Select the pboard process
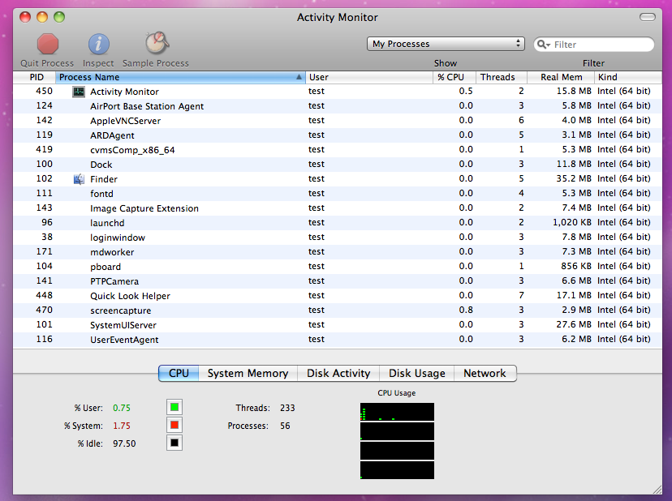The image size is (672, 501). (338, 267)
